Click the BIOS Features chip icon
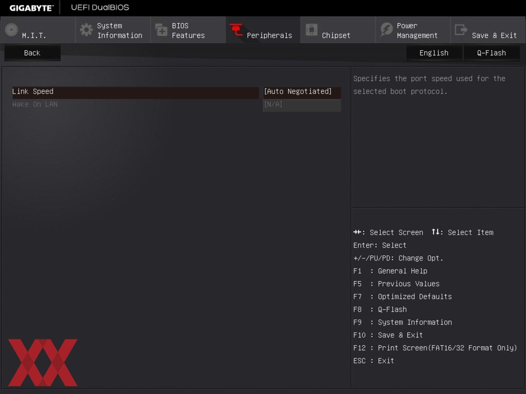 click(x=161, y=30)
